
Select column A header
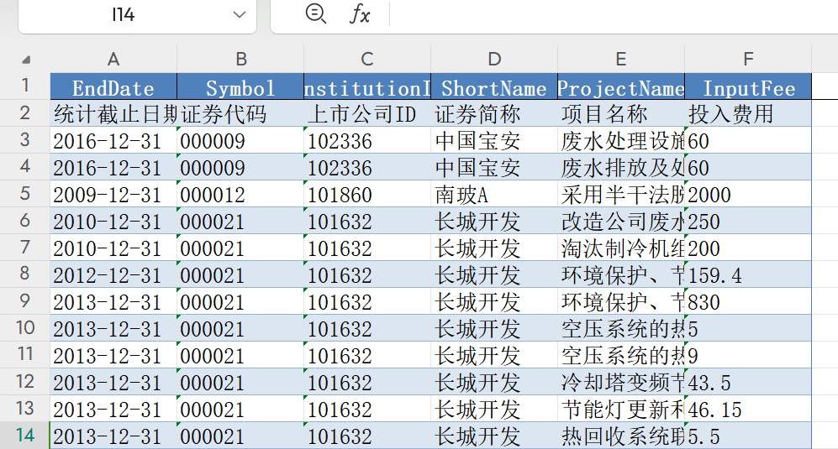pos(113,59)
